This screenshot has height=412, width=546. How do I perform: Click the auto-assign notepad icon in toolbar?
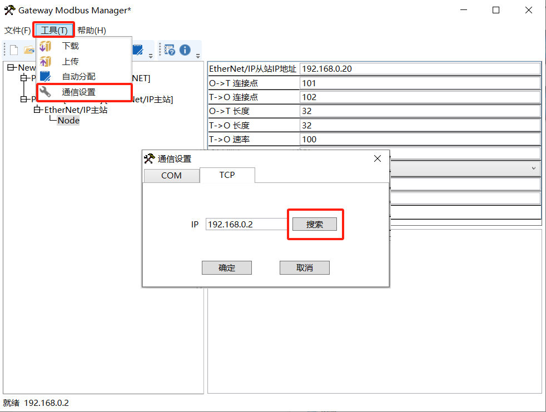138,50
